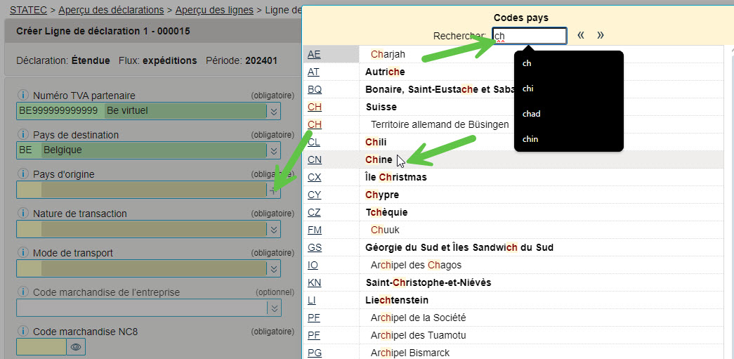Click info icon next to Code marchandise de l'entreprise
Image resolution: width=734 pixels, height=359 pixels.
[x=23, y=292]
